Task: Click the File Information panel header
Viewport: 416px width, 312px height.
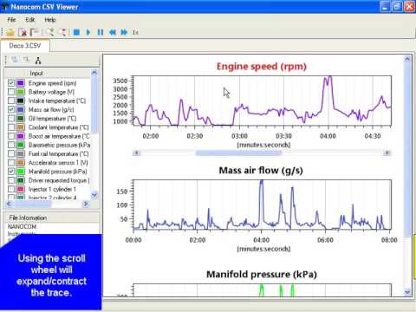Action: click(x=52, y=218)
